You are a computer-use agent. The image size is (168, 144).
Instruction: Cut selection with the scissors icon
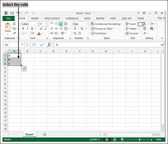tap(14, 24)
